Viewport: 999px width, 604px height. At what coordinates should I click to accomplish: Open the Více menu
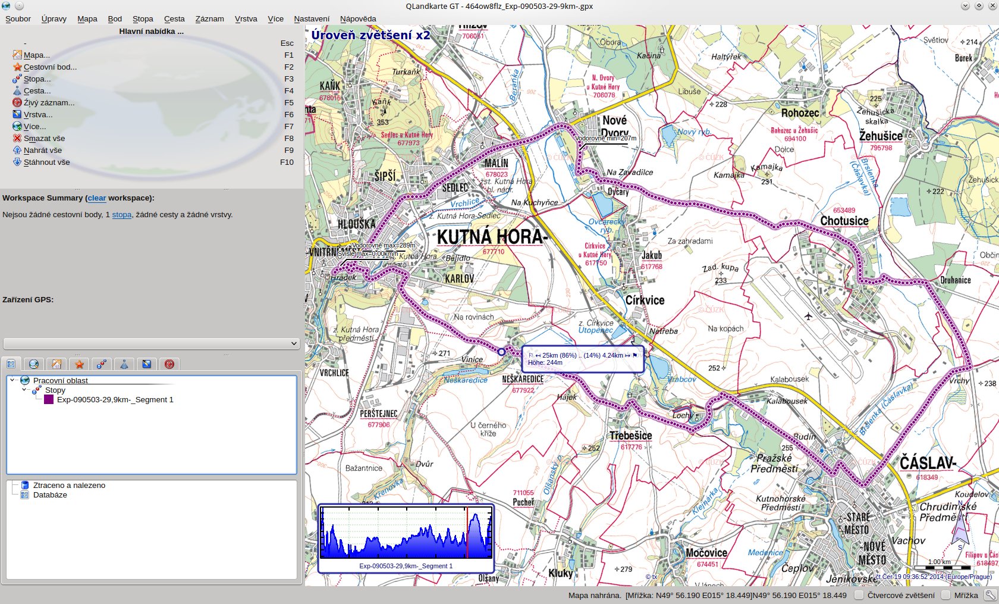pos(275,18)
